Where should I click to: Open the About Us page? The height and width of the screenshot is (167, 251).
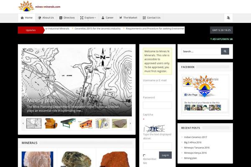click(x=46, y=18)
